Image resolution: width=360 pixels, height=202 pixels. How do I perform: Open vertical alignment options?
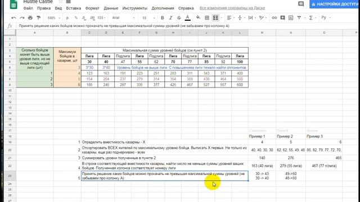coord(240,18)
